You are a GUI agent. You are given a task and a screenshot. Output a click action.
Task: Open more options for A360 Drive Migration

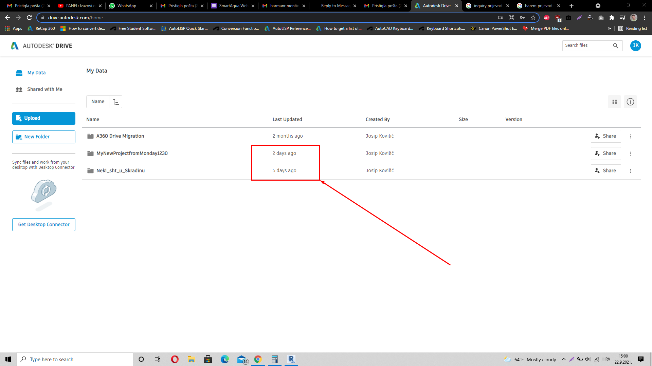click(631, 136)
